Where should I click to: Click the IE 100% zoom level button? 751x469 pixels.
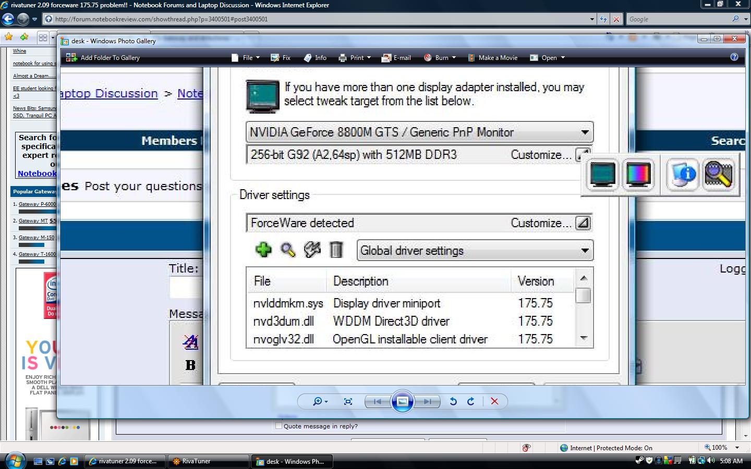click(x=716, y=448)
